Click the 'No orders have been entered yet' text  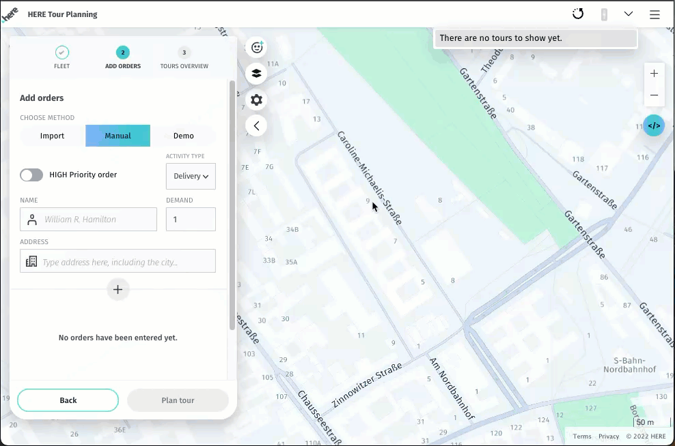click(118, 338)
